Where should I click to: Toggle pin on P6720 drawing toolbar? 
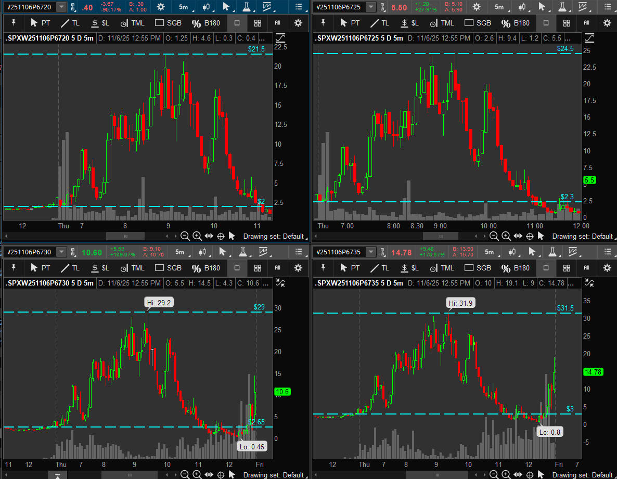tap(13, 23)
